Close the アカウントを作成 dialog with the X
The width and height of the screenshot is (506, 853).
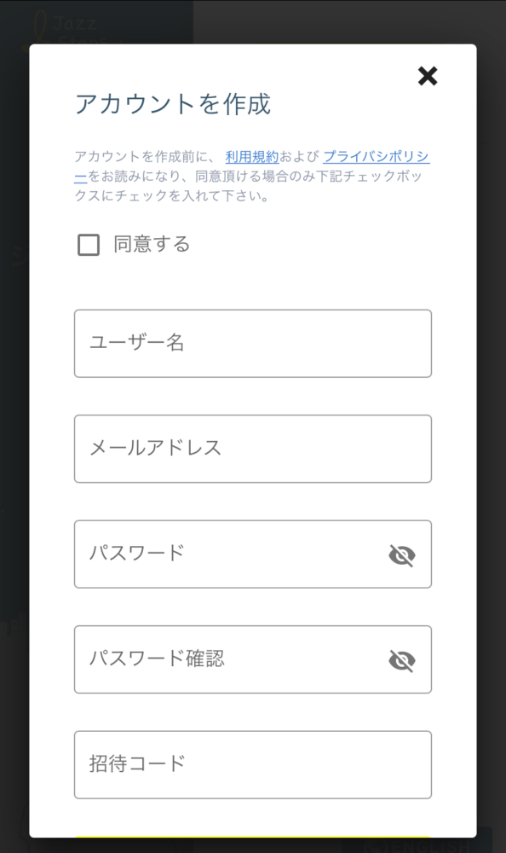click(428, 76)
